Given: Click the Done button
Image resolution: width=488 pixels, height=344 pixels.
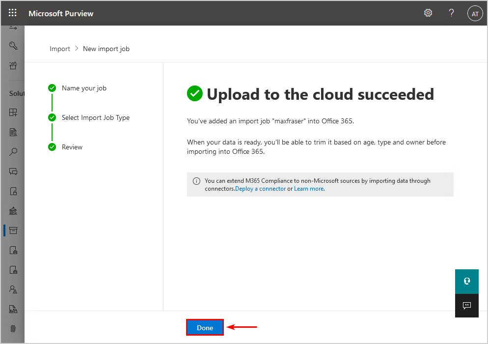Looking at the screenshot, I should tap(205, 327).
